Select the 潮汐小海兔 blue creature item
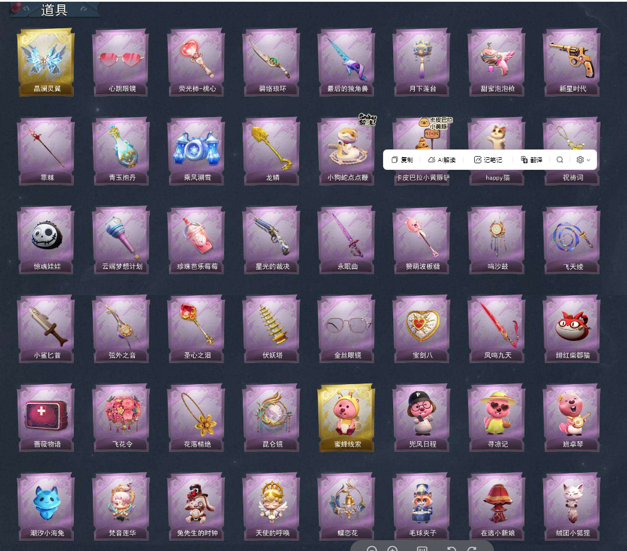 point(46,507)
